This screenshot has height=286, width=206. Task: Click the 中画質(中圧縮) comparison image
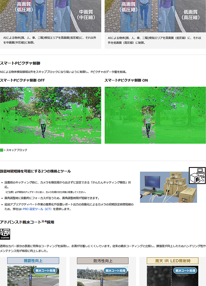click(50, 16)
